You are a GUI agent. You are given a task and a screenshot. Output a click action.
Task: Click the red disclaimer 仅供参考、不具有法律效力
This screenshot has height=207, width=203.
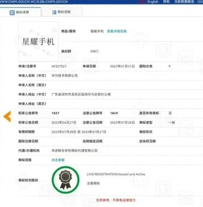tap(116, 200)
